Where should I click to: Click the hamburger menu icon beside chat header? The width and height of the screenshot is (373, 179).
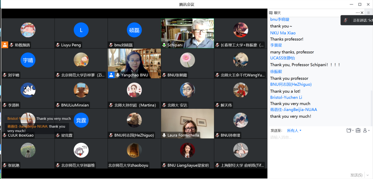pos(368,13)
